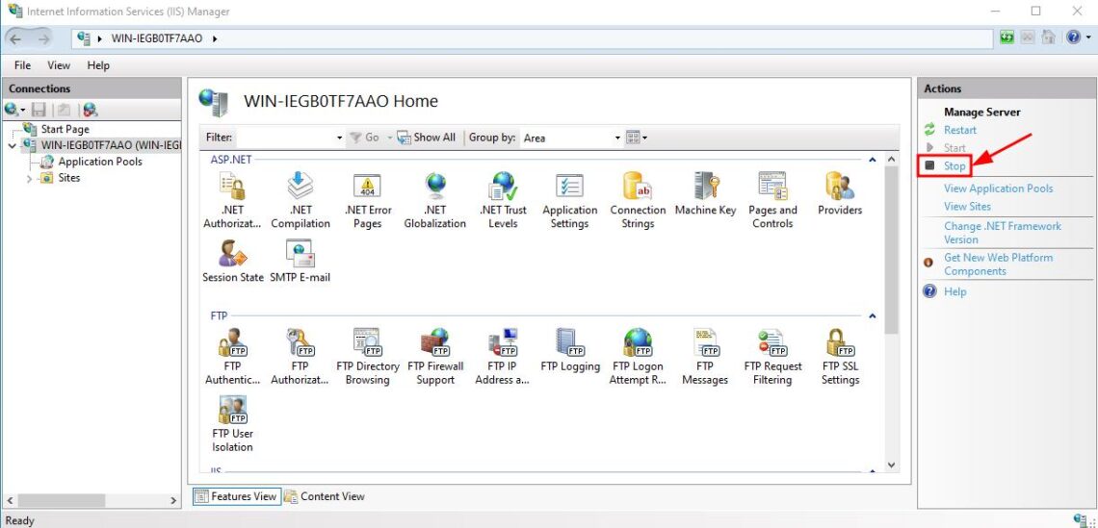The width and height of the screenshot is (1098, 528).
Task: Open Application Settings feature
Action: [x=569, y=201]
